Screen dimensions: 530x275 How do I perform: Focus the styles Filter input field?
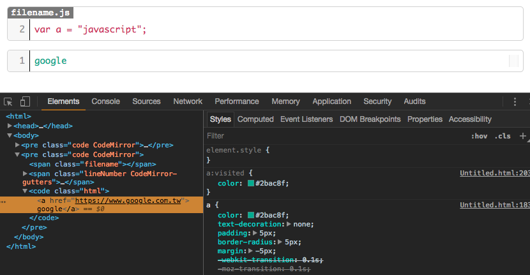pyautogui.click(x=335, y=136)
